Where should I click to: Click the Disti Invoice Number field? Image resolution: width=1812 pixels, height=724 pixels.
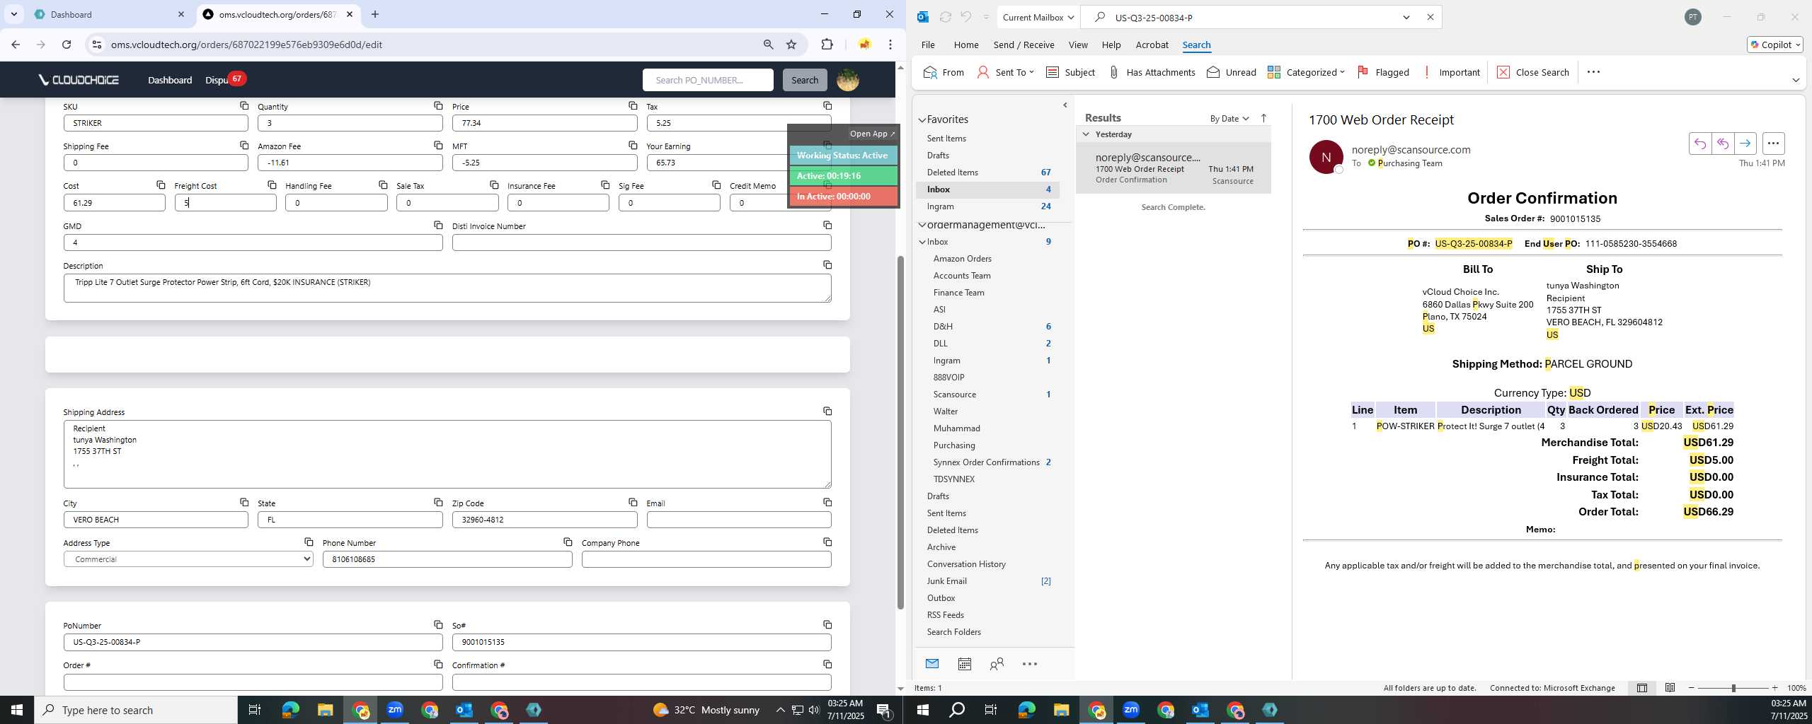click(x=641, y=243)
